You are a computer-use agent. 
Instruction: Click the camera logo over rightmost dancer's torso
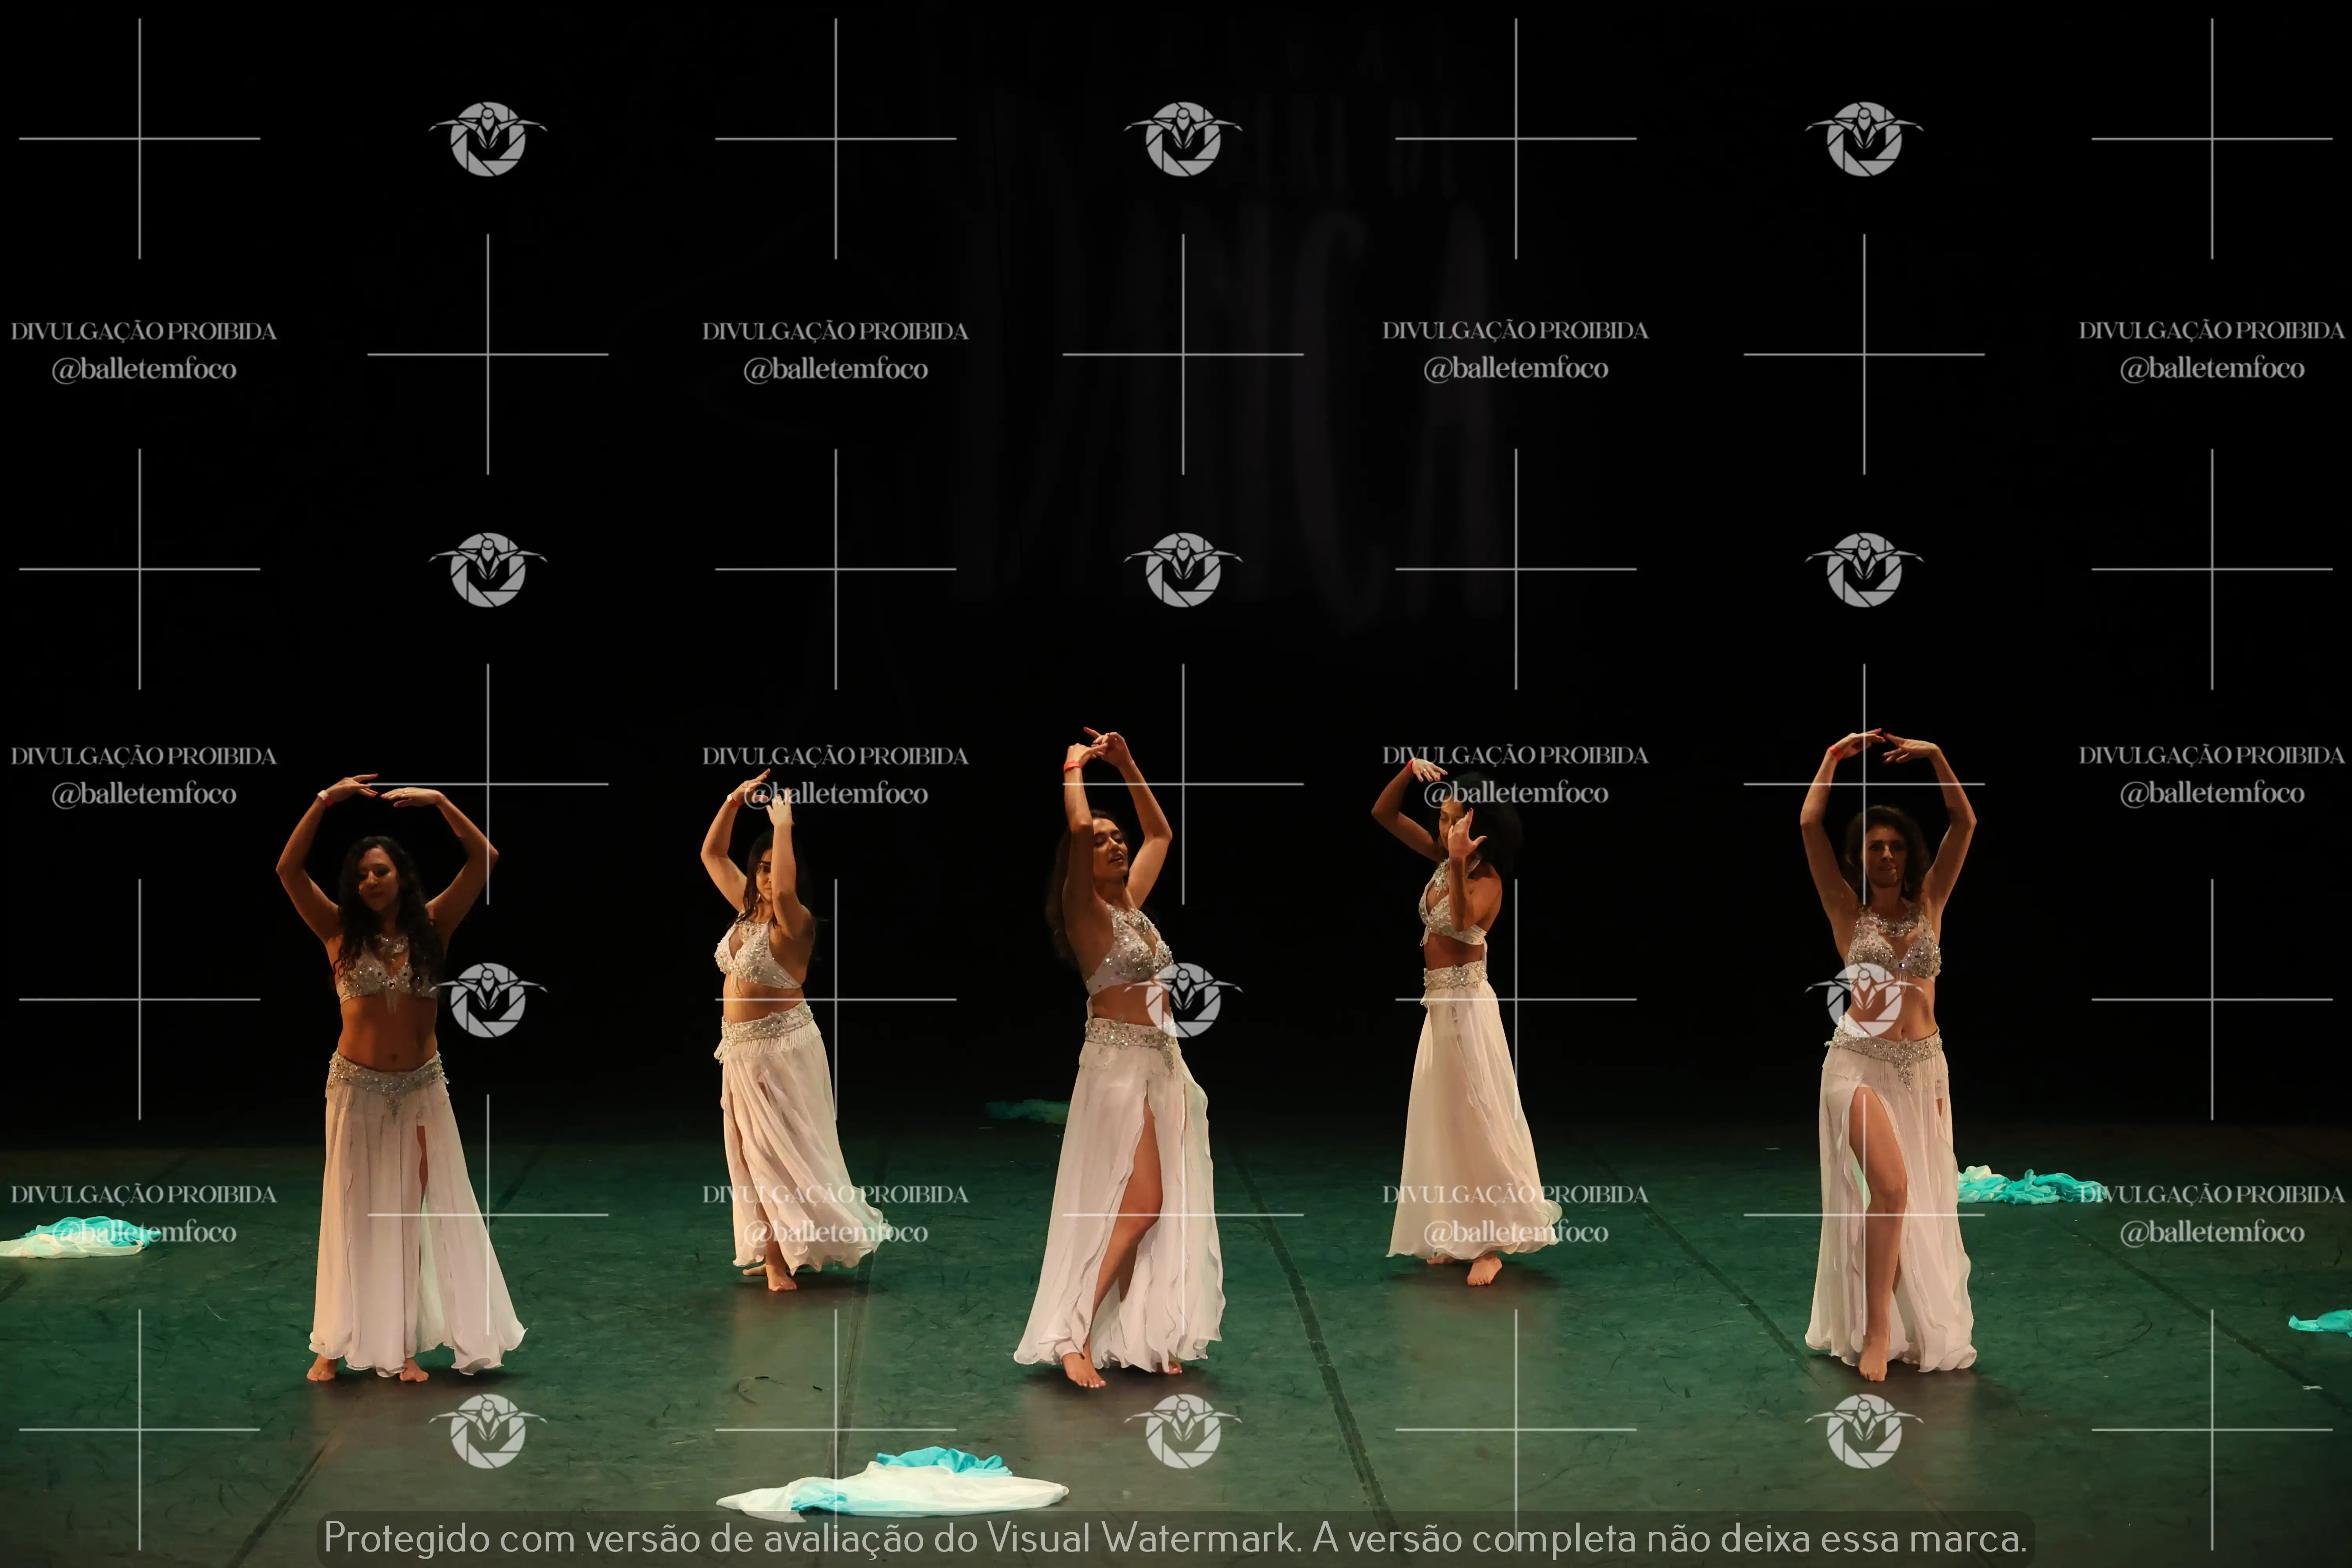coord(1864,999)
